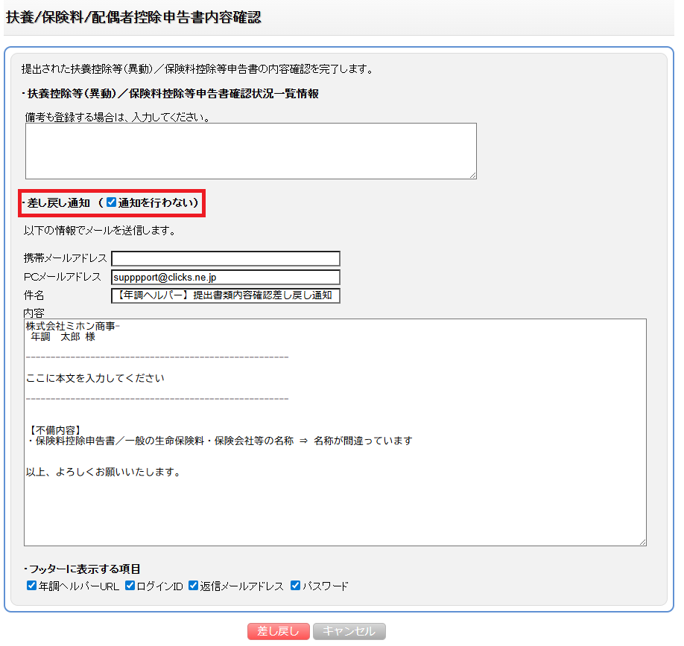Click the ここに本文を入力してください line in the body

pyautogui.click(x=95, y=378)
